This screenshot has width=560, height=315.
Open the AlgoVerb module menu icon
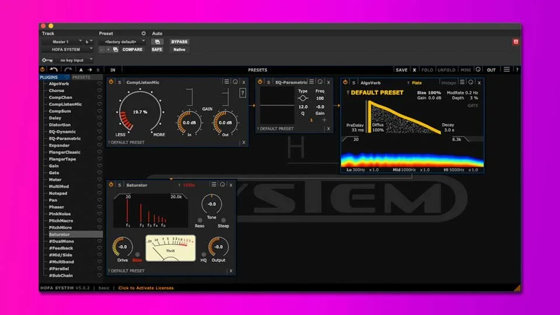[462, 82]
